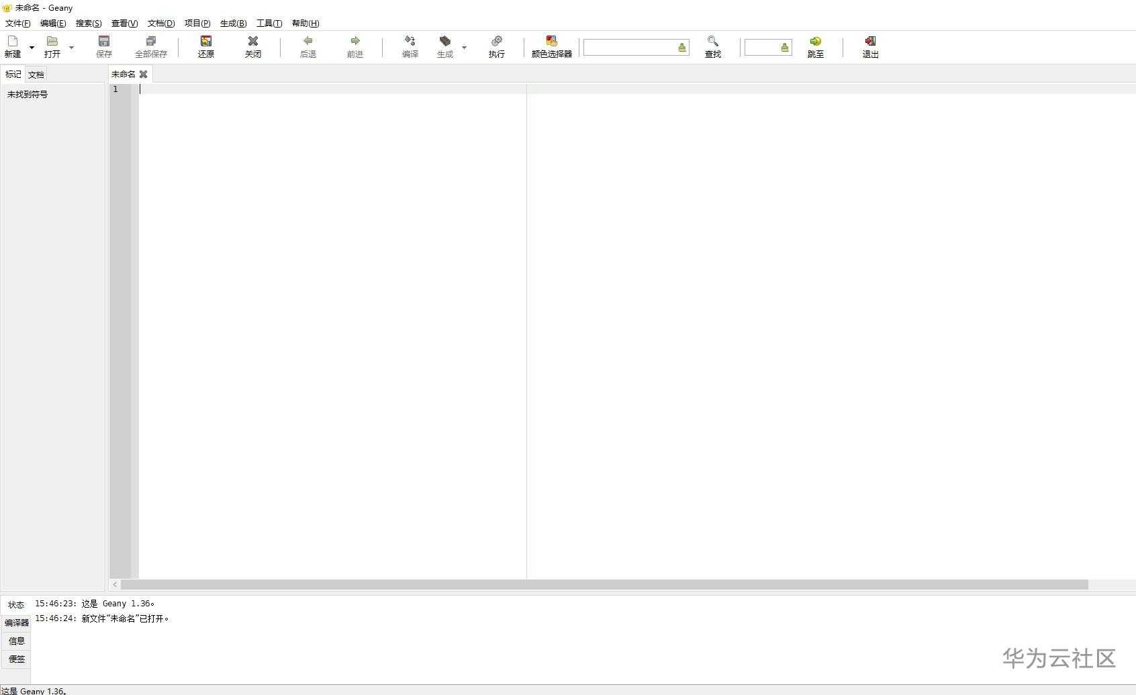The image size is (1136, 695).
Task: Switch to the 编译器 message tab
Action: point(16,623)
